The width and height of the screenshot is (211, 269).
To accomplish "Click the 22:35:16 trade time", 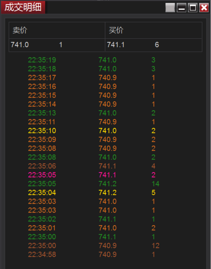I will 42,87.
